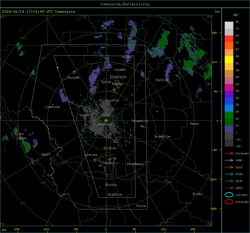Select the cyan current ellipse legend icon

(x=229, y=195)
